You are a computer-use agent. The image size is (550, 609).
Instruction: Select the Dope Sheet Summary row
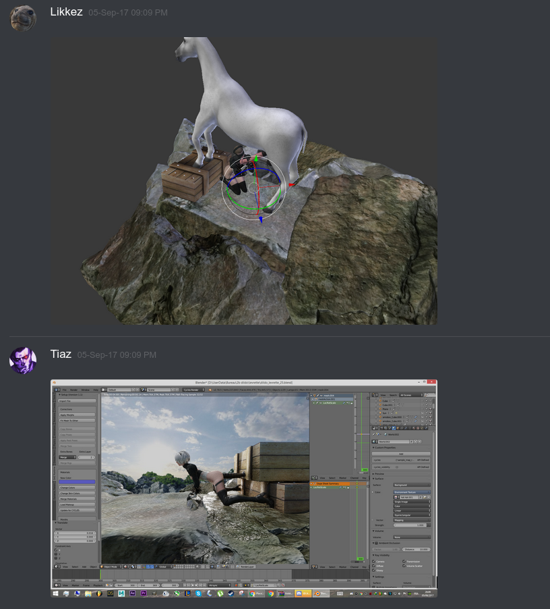click(331, 483)
